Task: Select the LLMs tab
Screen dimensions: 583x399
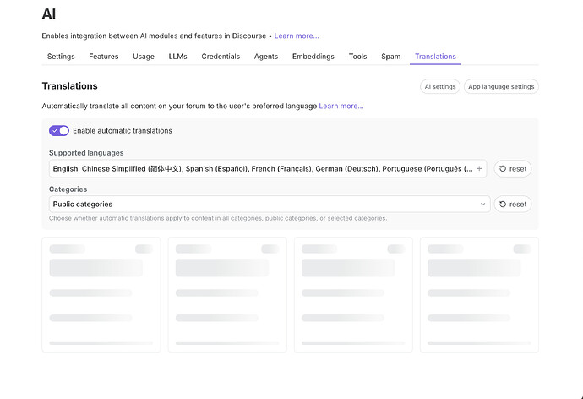Action: [177, 57]
